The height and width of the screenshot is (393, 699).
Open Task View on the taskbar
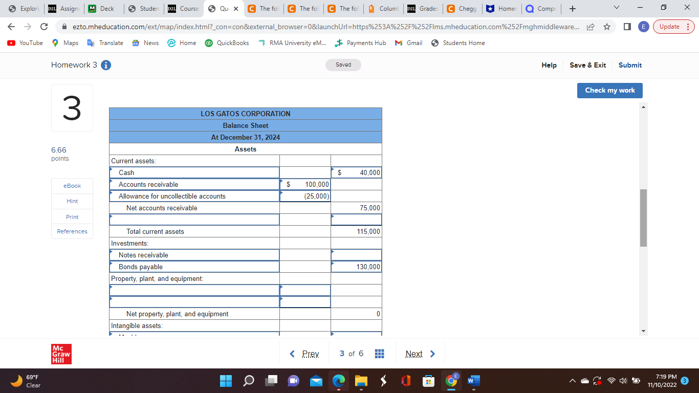pos(272,381)
